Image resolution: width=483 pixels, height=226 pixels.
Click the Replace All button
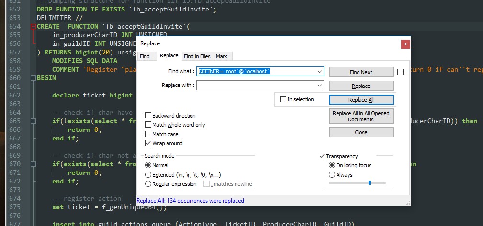coord(361,100)
